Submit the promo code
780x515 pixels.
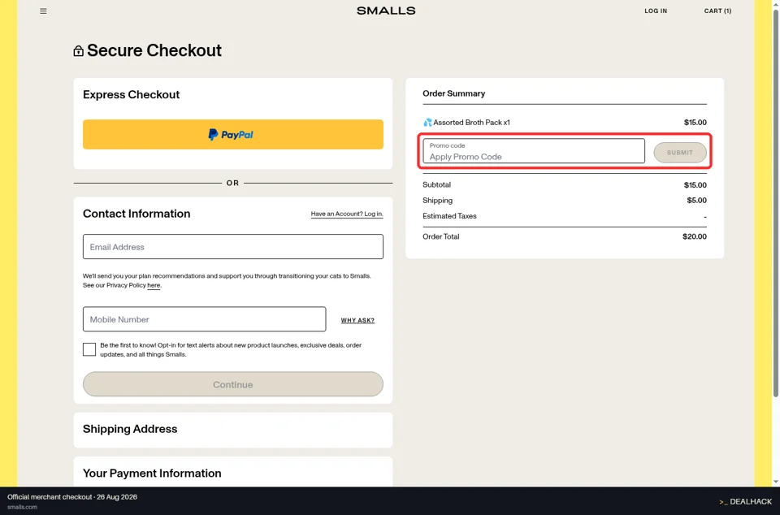(x=680, y=153)
